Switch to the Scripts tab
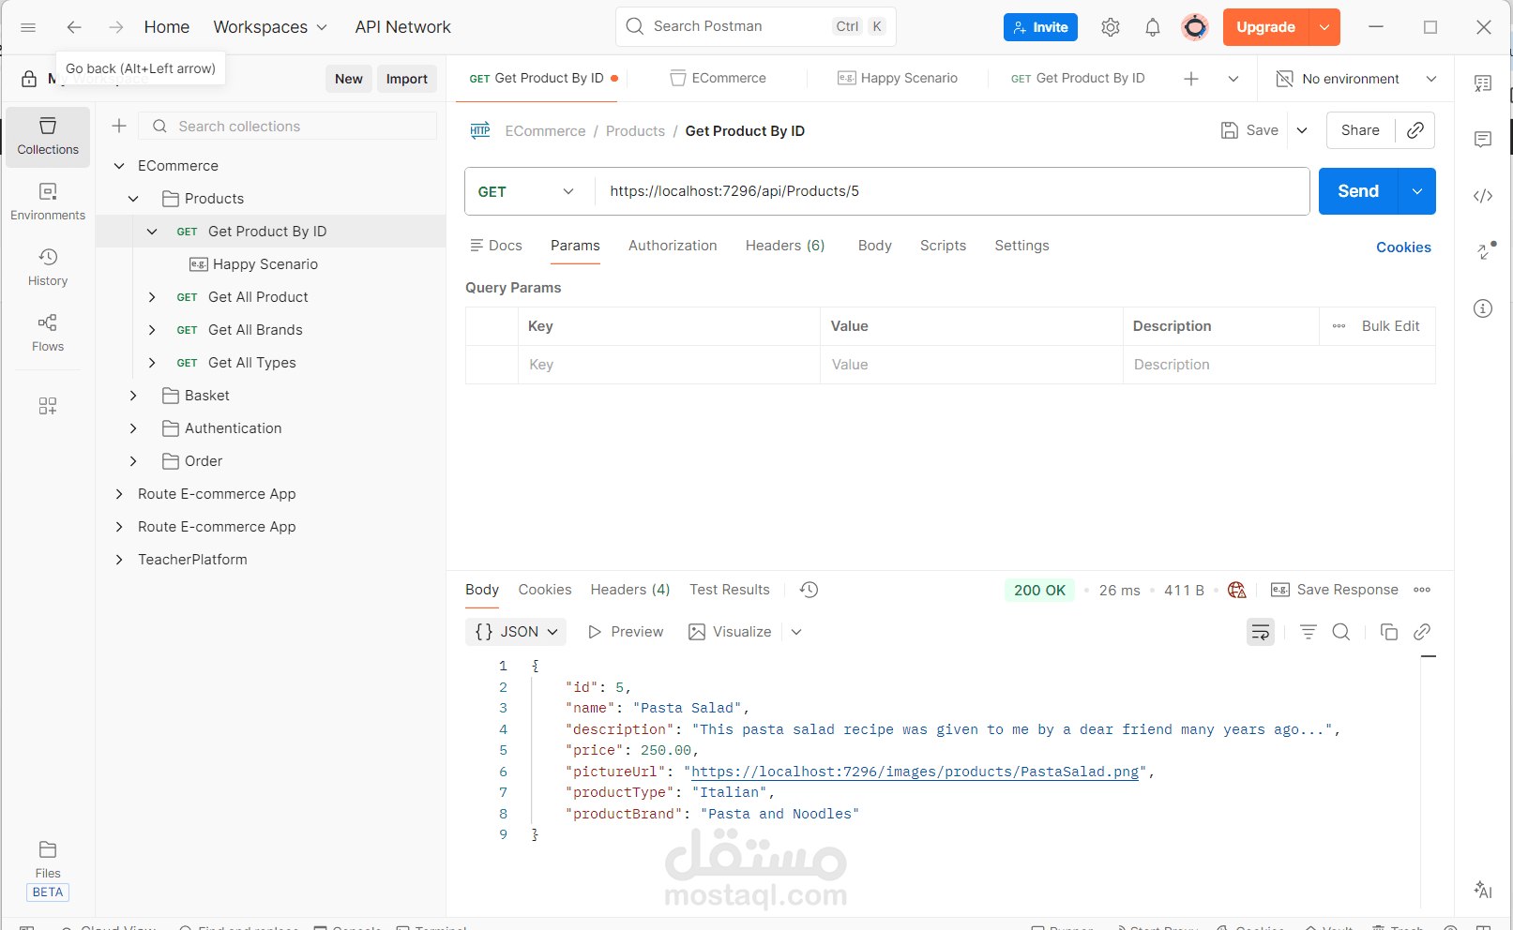The height and width of the screenshot is (930, 1513). pos(943,246)
